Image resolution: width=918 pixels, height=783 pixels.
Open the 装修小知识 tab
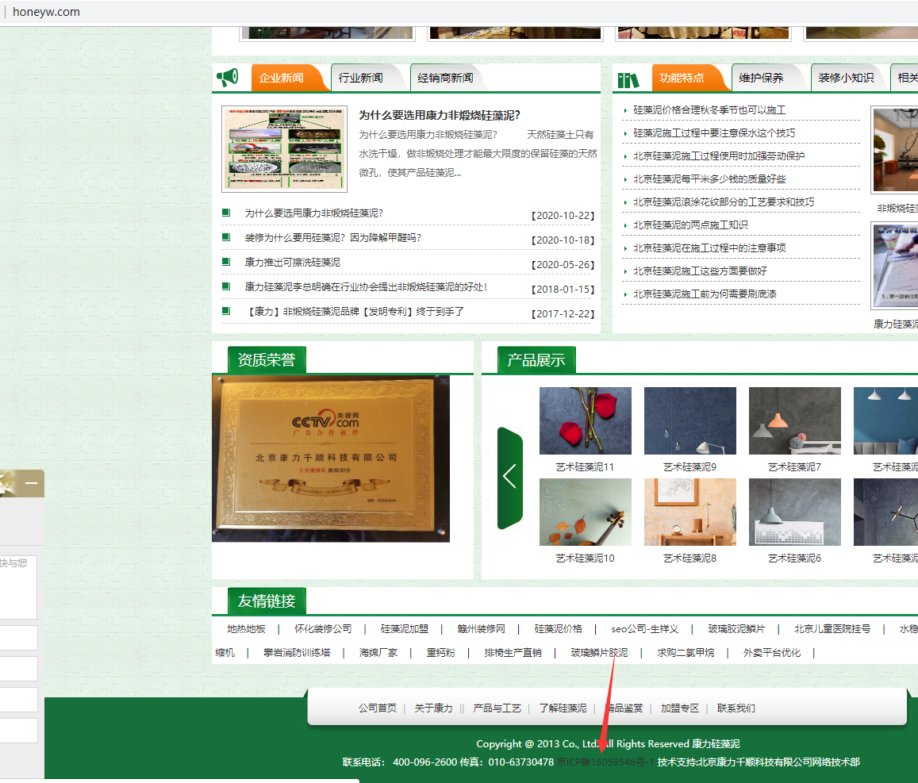[846, 78]
